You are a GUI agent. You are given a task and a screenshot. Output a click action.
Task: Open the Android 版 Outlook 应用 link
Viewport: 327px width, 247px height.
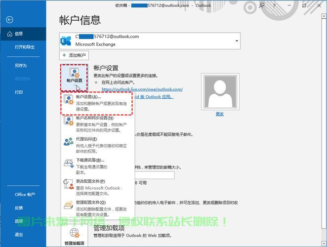tap(154, 97)
